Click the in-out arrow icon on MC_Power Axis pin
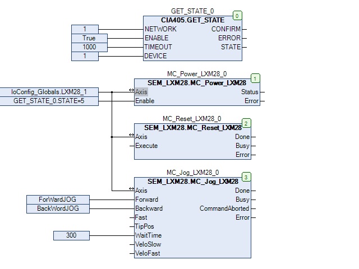 [131, 91]
